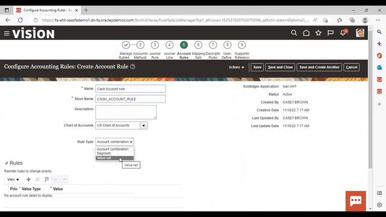Click the Cancel button
The height and width of the screenshot is (217, 386).
(351, 67)
